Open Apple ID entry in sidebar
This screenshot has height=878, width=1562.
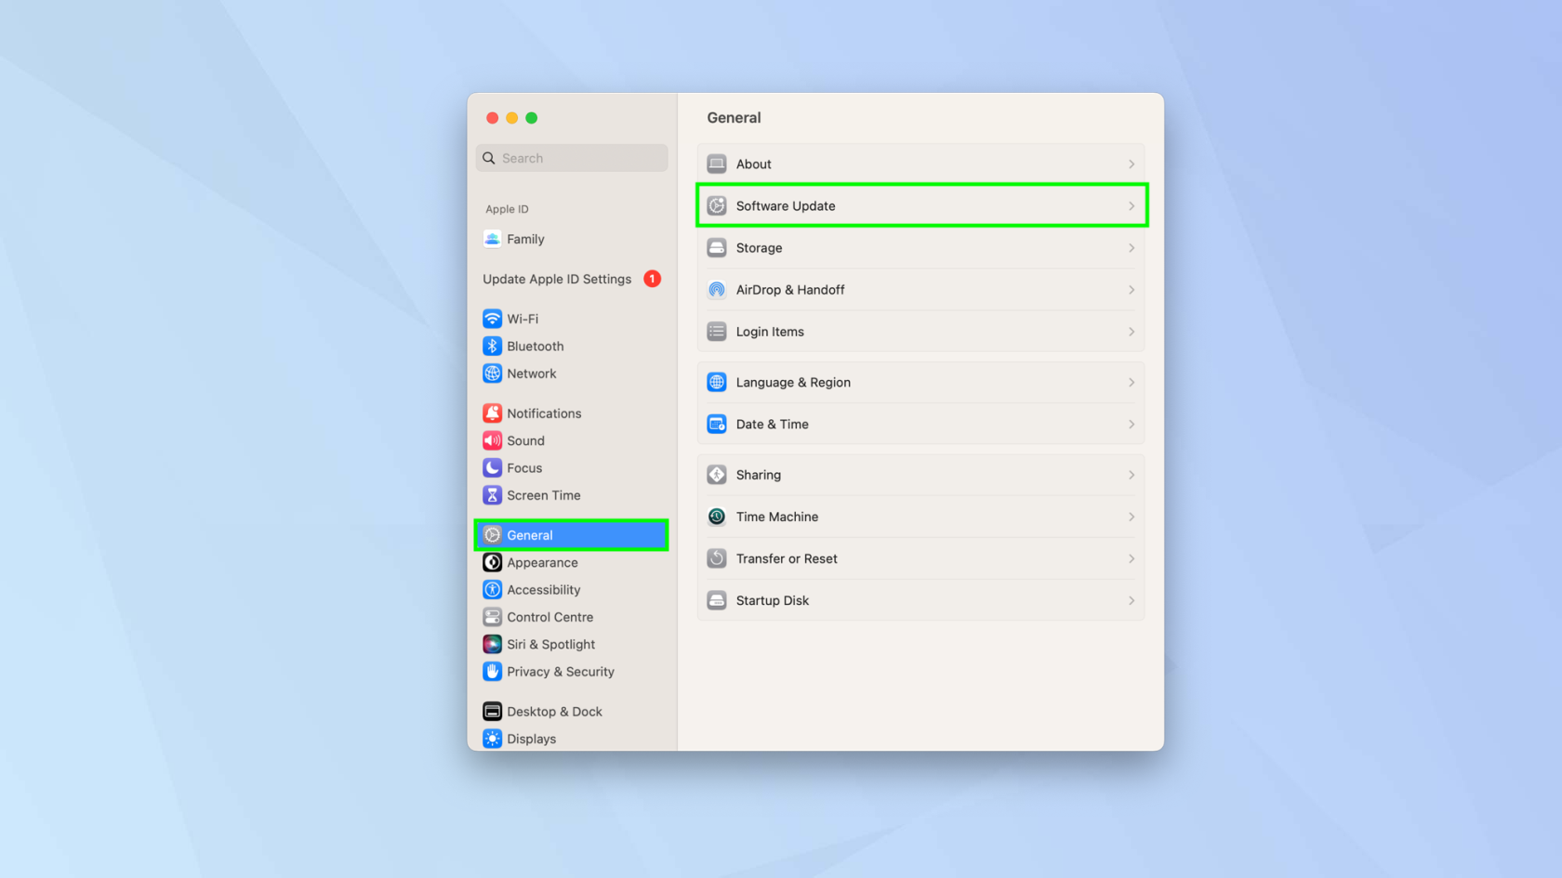[507, 209]
